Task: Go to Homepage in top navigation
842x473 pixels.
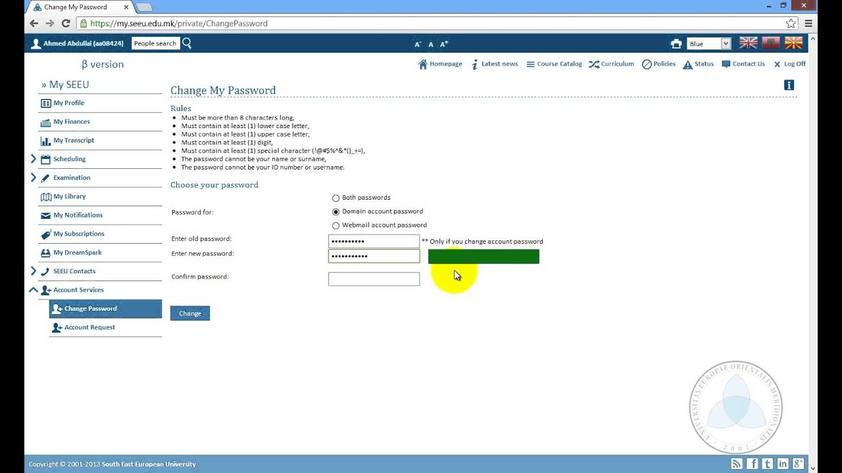Action: coord(440,64)
